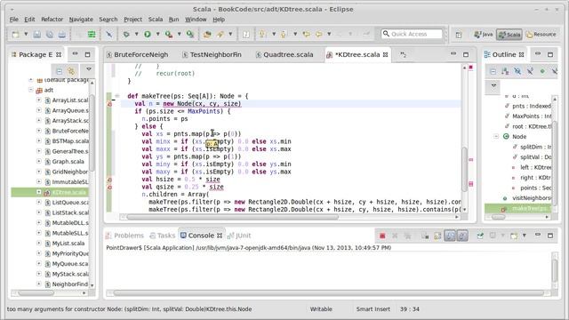569x320 pixels.
Task: Click the Open Perspective icon
Action: [x=459, y=35]
